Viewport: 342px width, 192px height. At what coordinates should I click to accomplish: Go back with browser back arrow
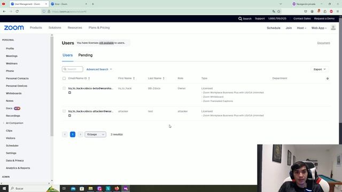[x=4, y=11]
